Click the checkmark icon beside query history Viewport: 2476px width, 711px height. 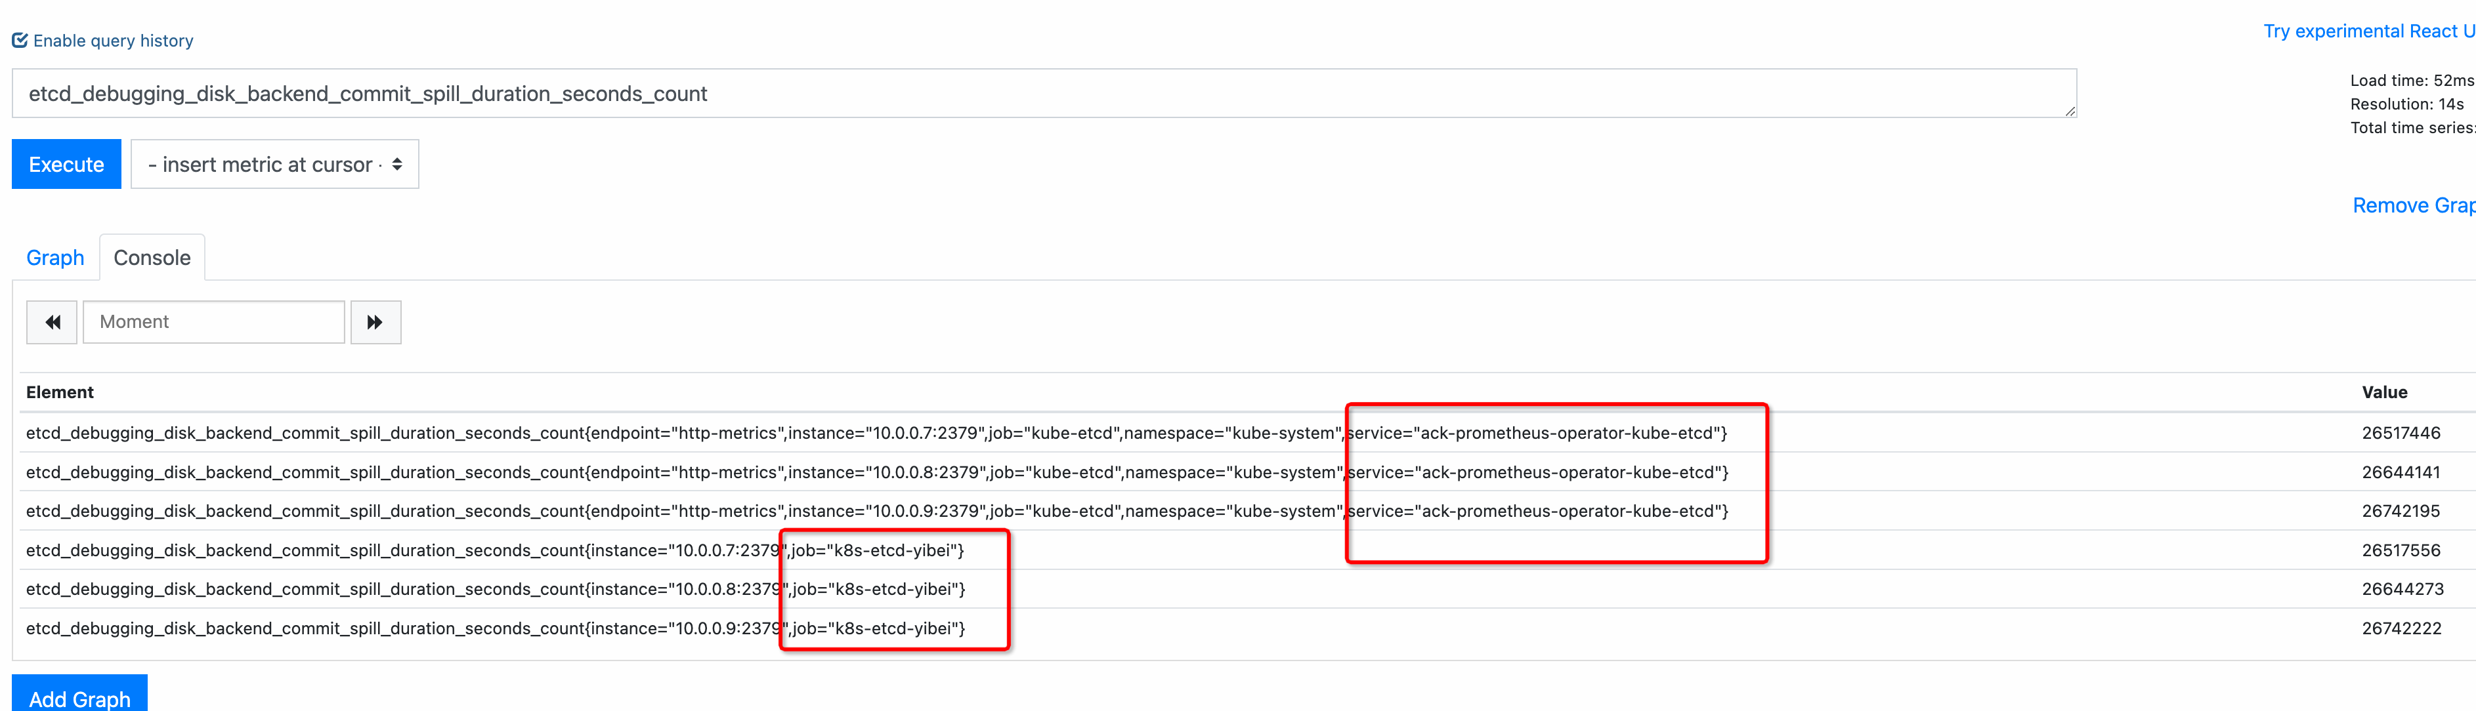[x=19, y=39]
